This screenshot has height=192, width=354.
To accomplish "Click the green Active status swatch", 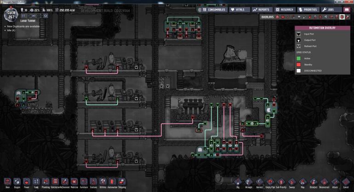I will click(298, 58).
